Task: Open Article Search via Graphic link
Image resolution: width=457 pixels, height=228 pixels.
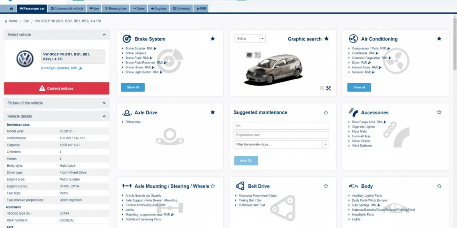Action: [x=144, y=196]
